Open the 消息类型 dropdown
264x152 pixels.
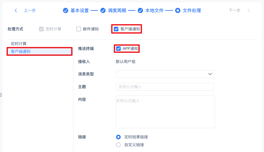[165, 74]
